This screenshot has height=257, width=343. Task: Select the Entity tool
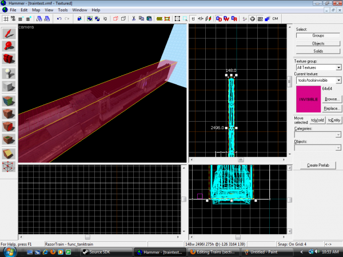(9, 73)
